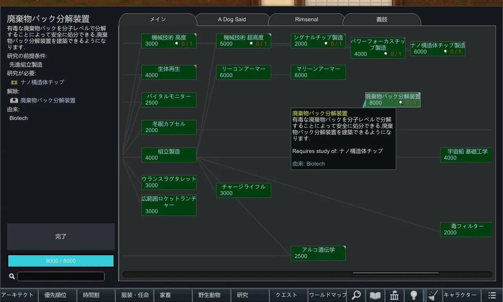Click the 8000 / 8000 research progress bar
Viewport: 503px width, 302px height.
[x=61, y=261]
